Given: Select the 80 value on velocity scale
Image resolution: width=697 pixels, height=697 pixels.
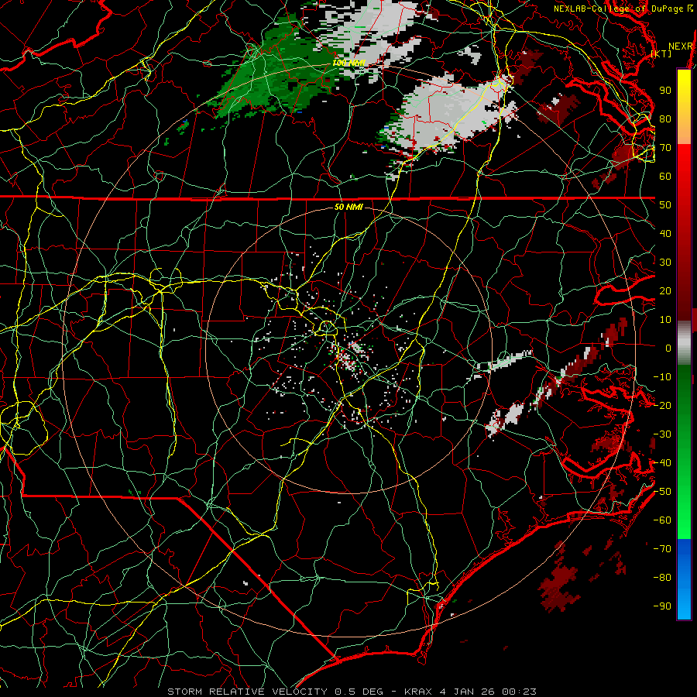Looking at the screenshot, I should (665, 119).
